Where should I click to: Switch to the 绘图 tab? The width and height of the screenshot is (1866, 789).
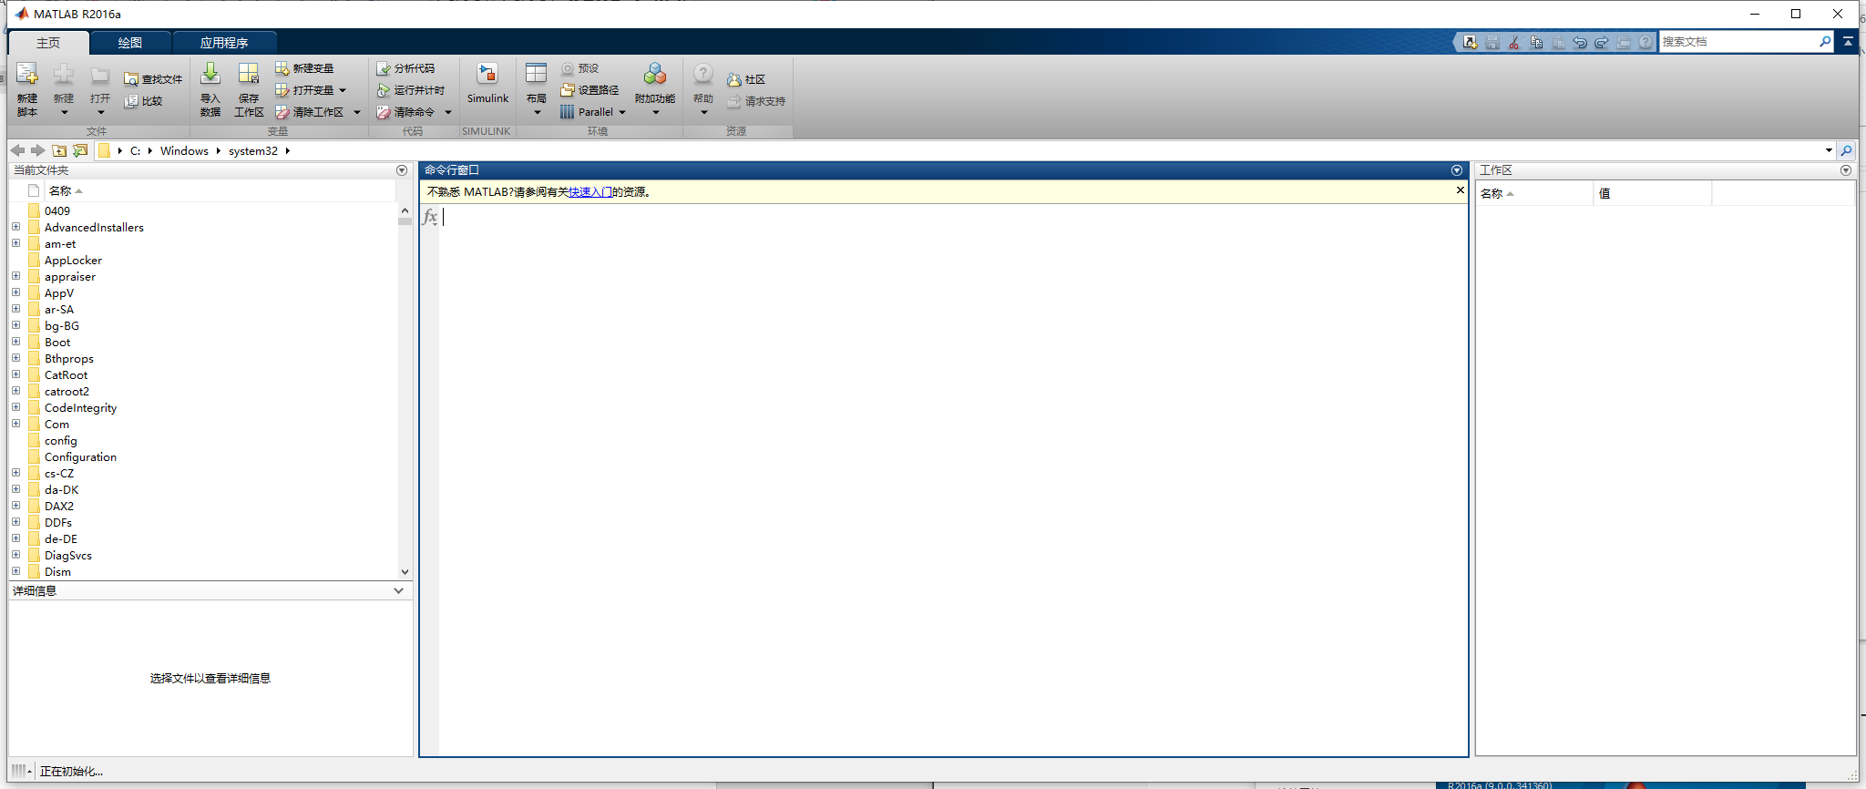[130, 43]
